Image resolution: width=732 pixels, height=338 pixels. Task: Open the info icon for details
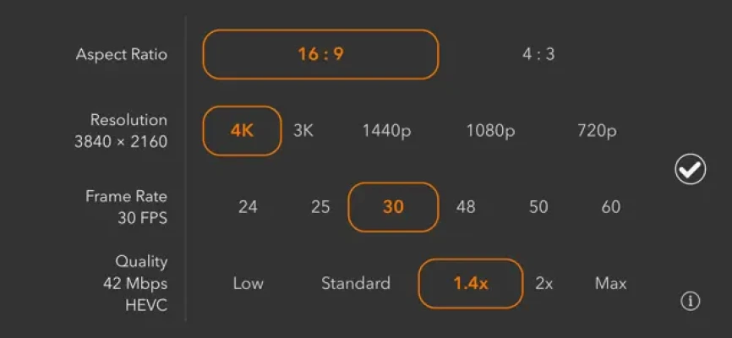[x=691, y=302]
